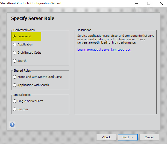The width and height of the screenshot is (167, 144).
Task: Click the Specify Server Role heading
Action: [33, 19]
